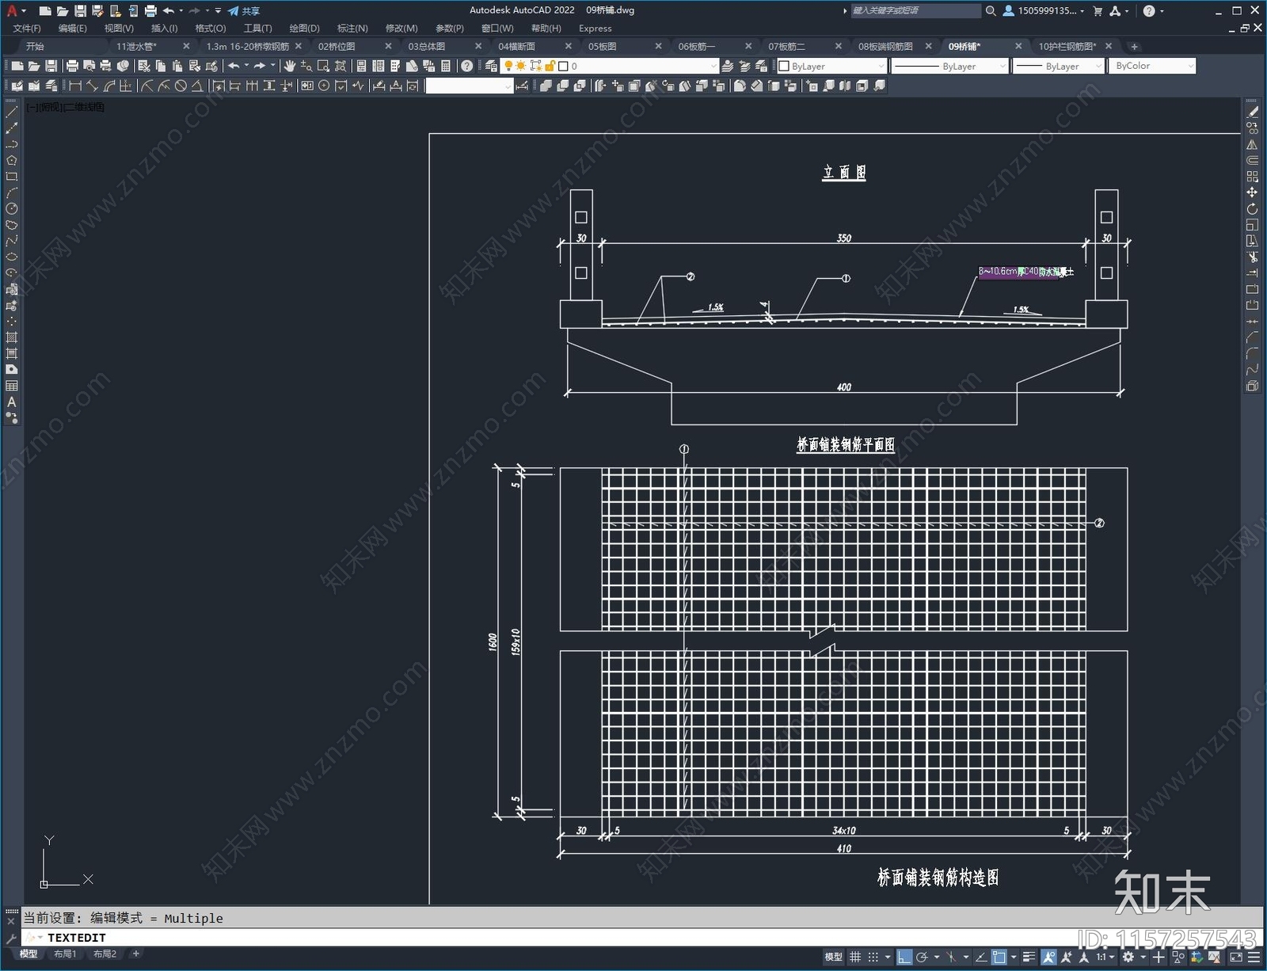Add a new drawing tab with plus button
The image size is (1267, 971).
[1134, 46]
